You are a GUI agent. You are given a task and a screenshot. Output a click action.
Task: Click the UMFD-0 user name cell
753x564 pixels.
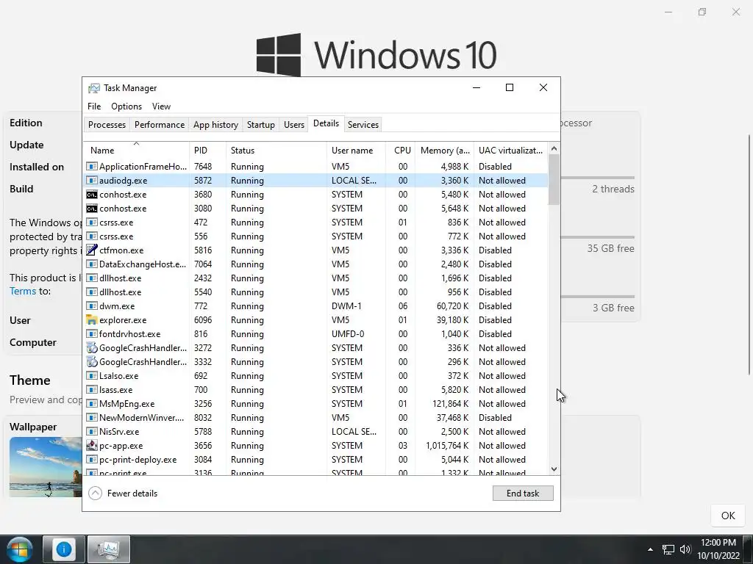click(348, 334)
